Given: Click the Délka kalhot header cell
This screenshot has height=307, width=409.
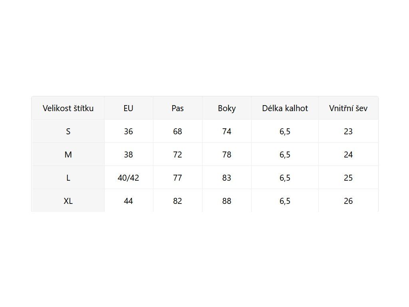Looking at the screenshot, I should [x=285, y=108].
